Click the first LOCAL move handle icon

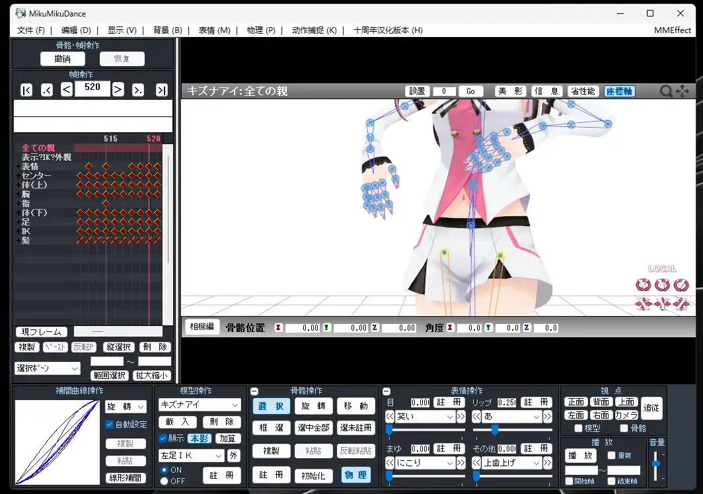tap(644, 304)
